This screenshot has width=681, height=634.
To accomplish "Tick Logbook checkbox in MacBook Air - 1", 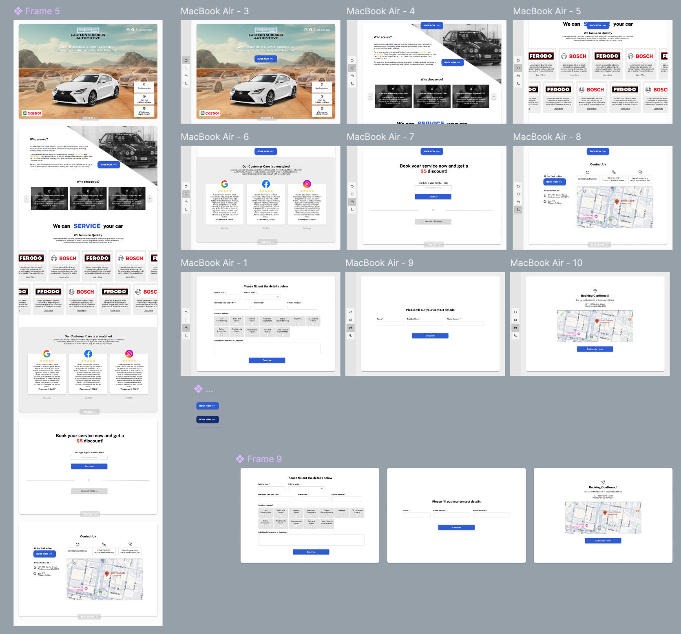I will tap(298, 324).
